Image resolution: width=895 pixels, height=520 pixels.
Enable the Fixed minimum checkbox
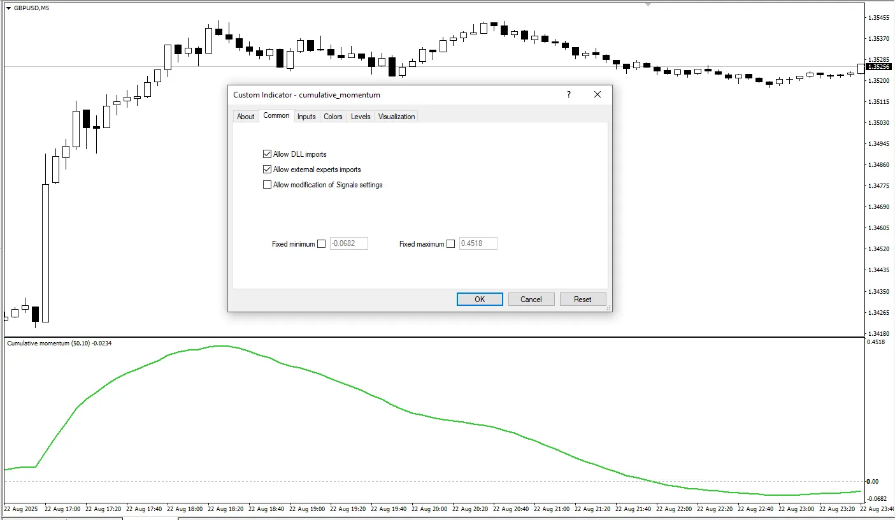click(322, 243)
